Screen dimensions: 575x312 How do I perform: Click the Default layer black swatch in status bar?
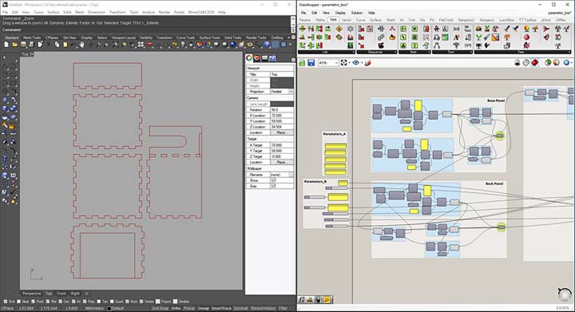(x=109, y=308)
